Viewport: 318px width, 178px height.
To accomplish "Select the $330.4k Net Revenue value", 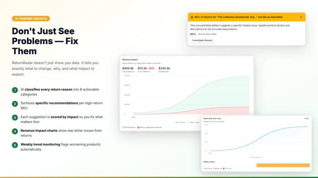I will [164, 68].
